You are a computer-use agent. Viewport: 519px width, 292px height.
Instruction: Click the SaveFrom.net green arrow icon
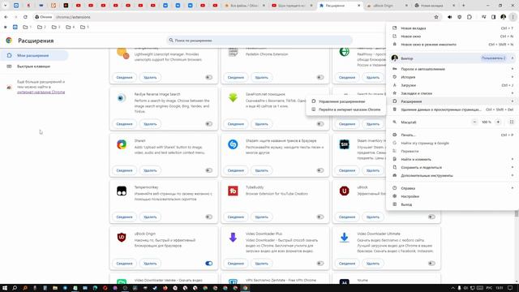[233, 97]
